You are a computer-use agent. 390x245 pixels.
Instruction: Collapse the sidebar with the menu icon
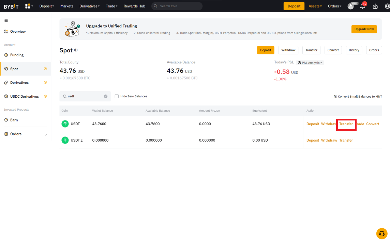point(6,20)
